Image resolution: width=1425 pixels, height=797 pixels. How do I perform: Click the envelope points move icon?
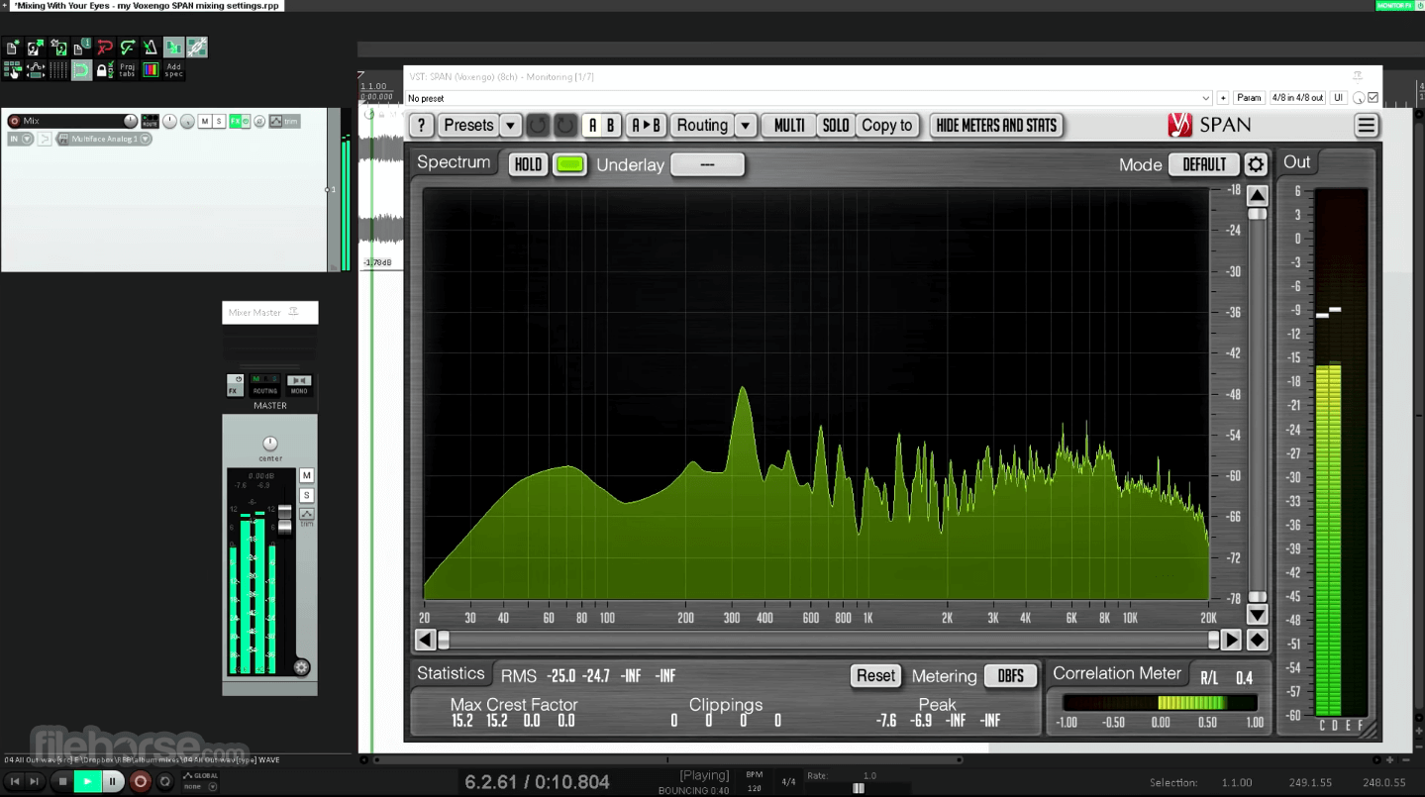(x=36, y=69)
